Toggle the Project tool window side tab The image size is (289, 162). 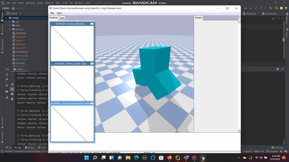click(2, 17)
